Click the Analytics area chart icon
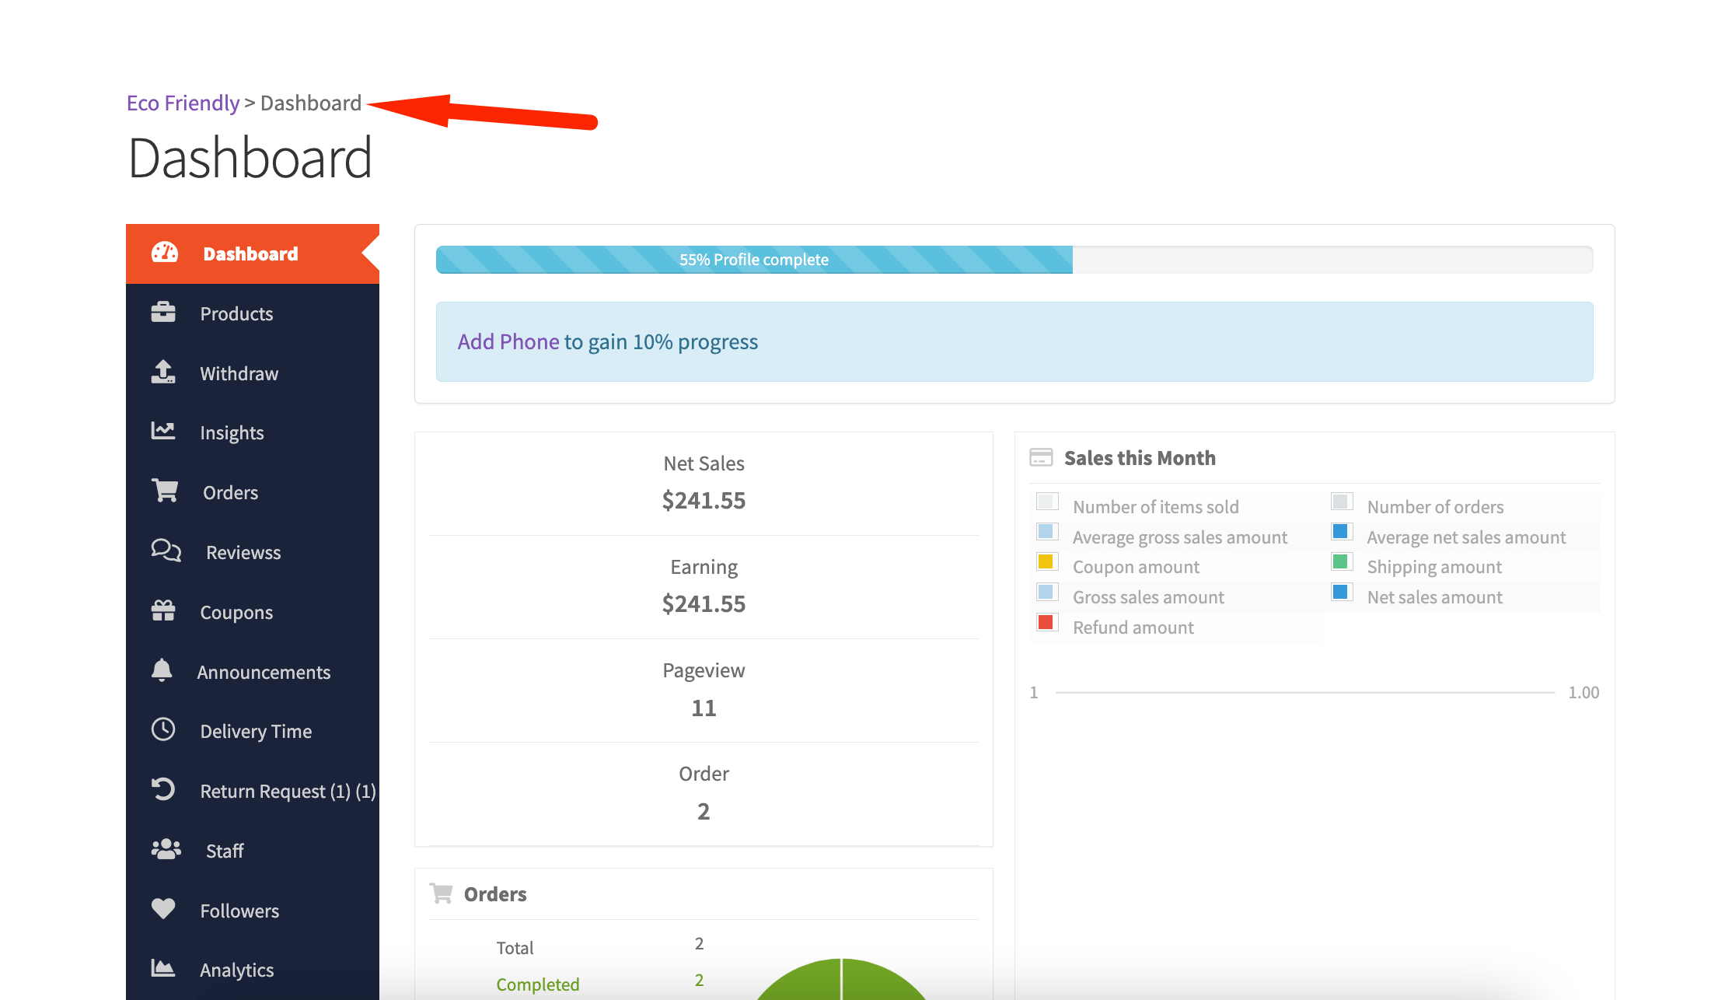This screenshot has width=1718, height=1000. 163,969
